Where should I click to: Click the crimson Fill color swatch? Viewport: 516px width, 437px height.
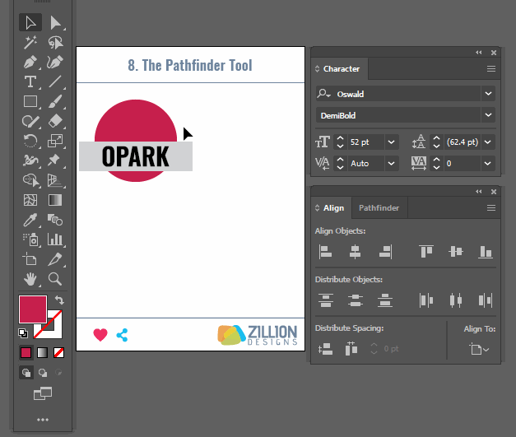click(x=33, y=309)
